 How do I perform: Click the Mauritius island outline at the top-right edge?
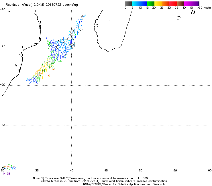click(x=193, y=12)
